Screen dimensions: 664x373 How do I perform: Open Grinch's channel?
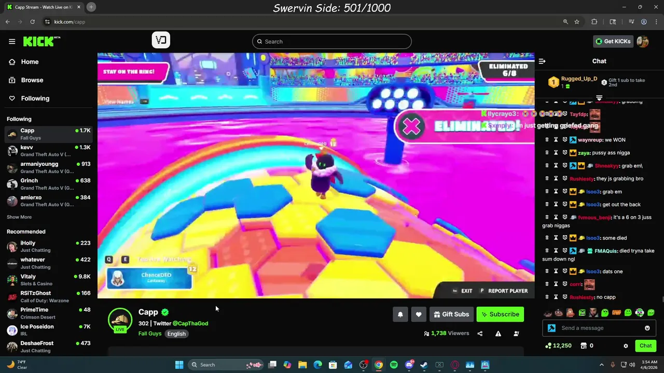[x=48, y=184]
